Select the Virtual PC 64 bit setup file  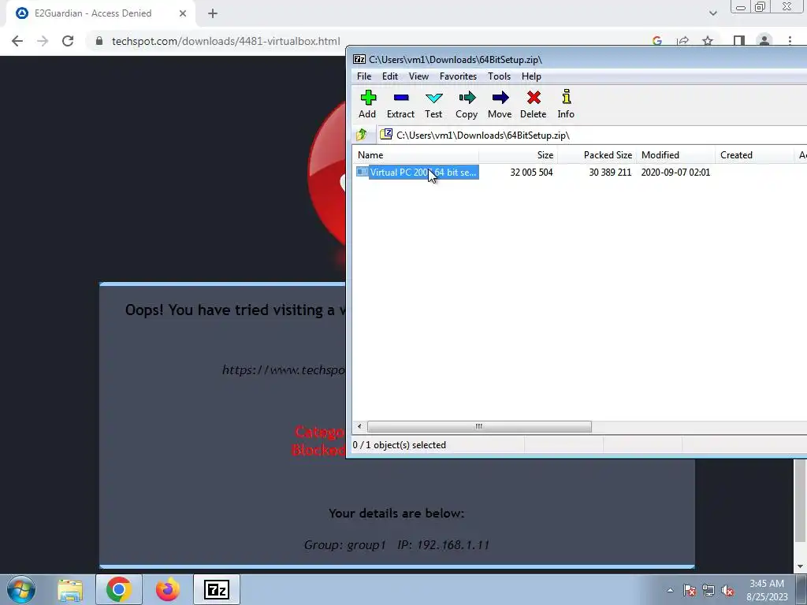[x=418, y=173]
